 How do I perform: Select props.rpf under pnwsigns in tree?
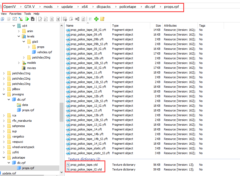point(28,110)
